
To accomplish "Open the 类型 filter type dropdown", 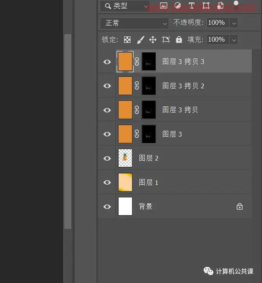I will pyautogui.click(x=125, y=6).
